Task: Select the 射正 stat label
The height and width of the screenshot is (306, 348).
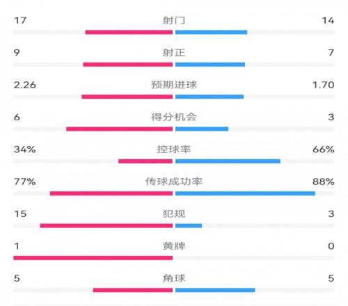Action: pyautogui.click(x=174, y=53)
